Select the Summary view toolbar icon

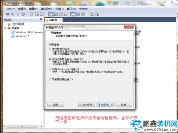[x=73, y=14]
